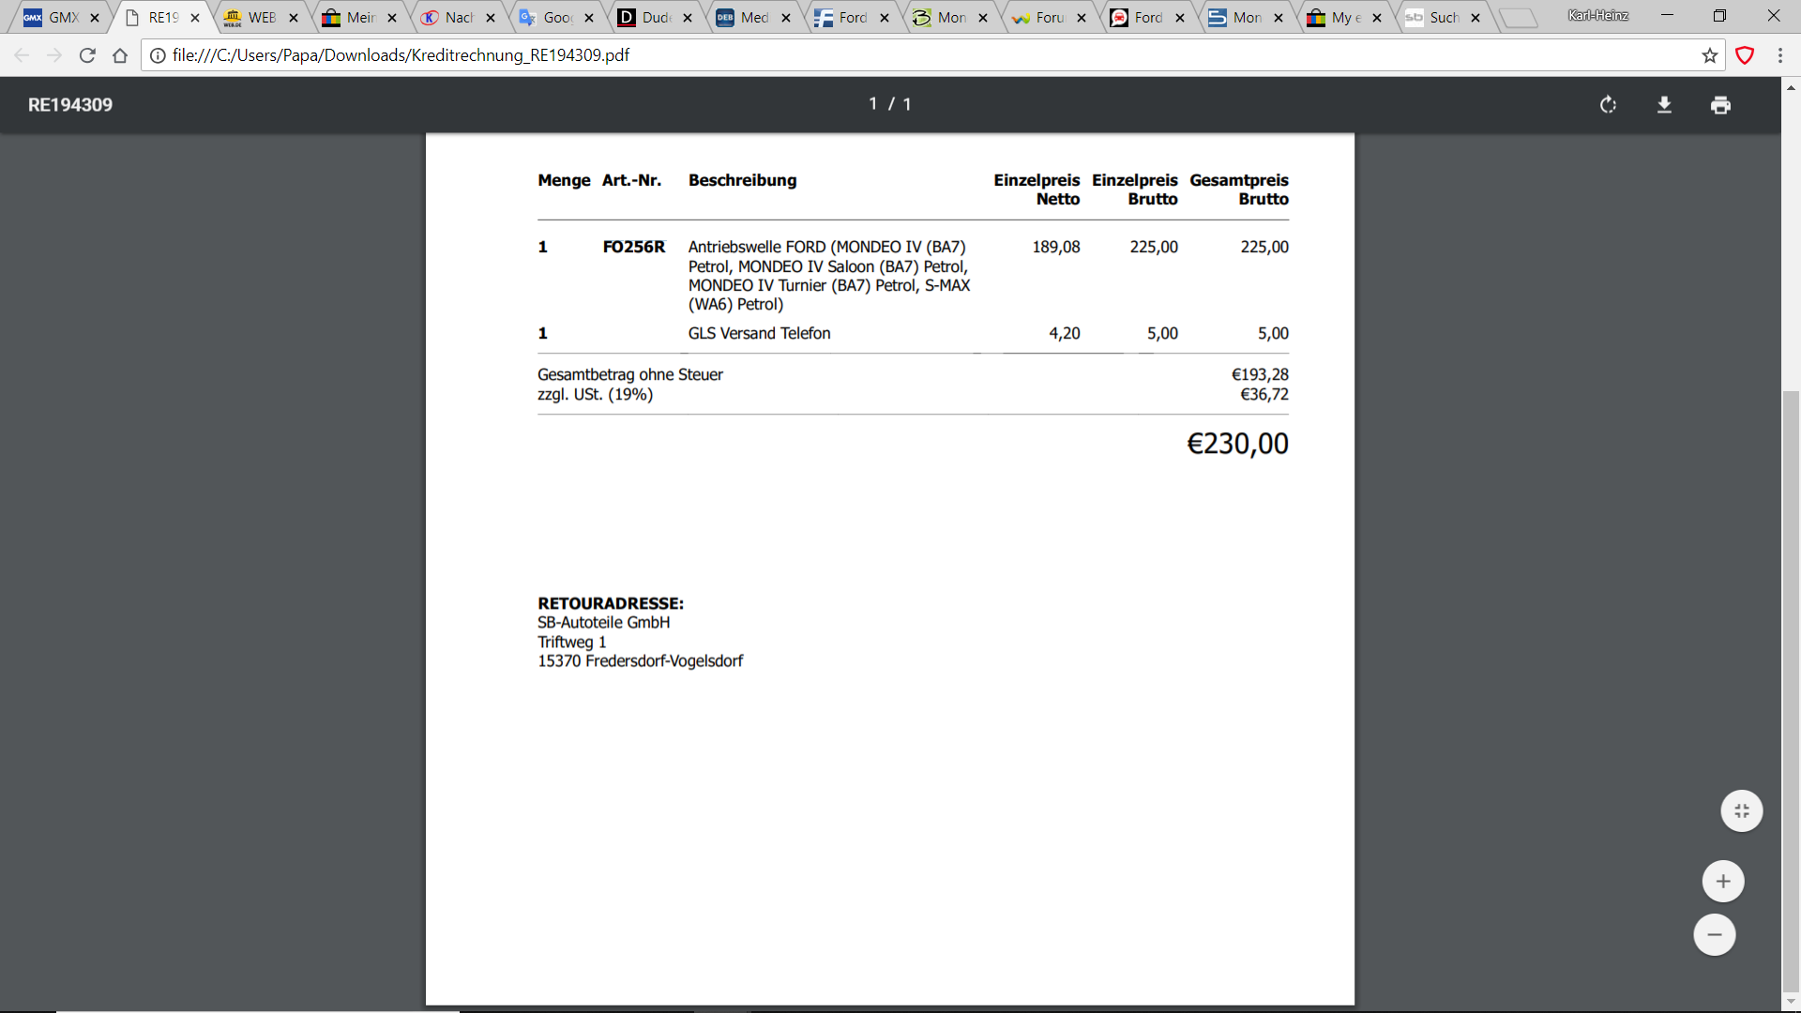Close the Such tab
This screenshot has height=1013, width=1801.
[1476, 18]
